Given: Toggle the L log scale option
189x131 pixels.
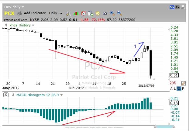Looking at the screenshot, I should [174, 88].
